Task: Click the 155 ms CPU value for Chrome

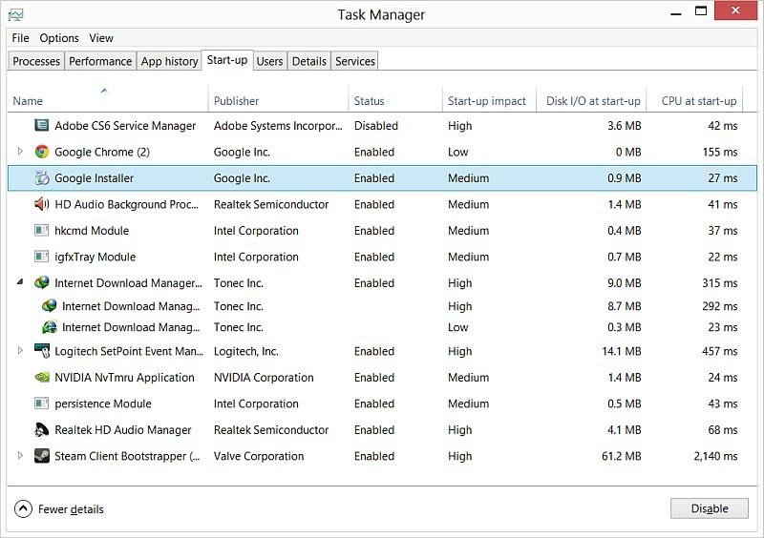Action: pyautogui.click(x=720, y=152)
